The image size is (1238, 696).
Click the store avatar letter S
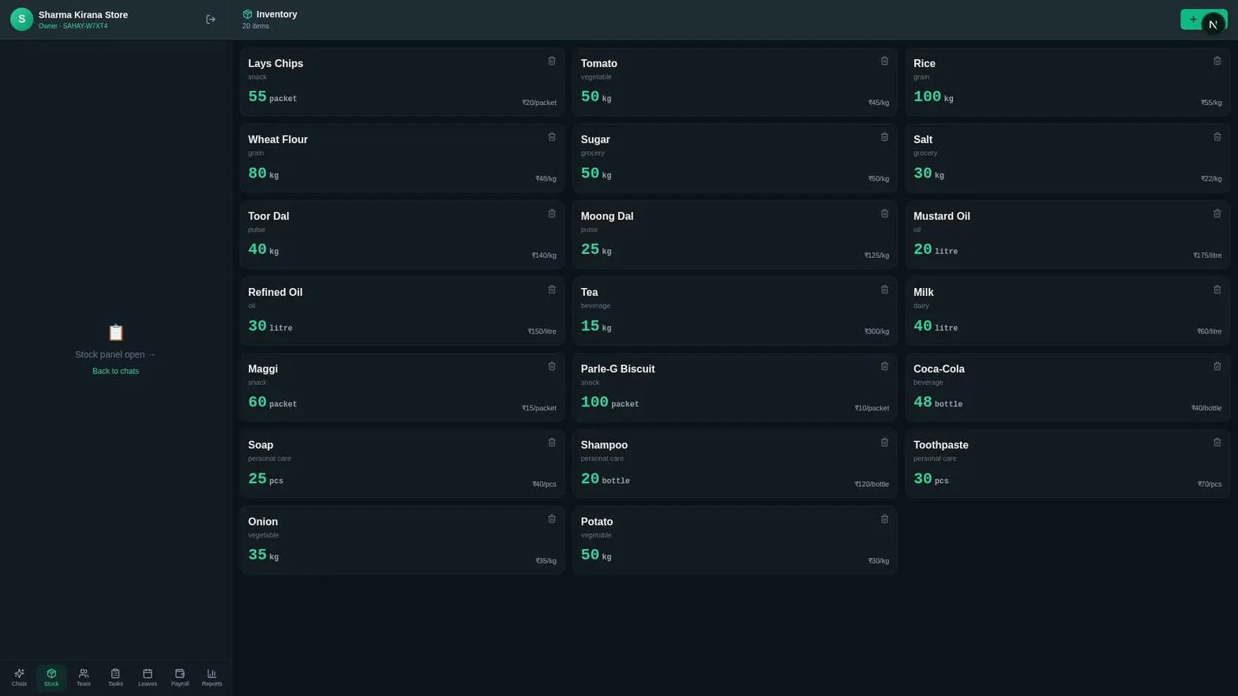[x=21, y=19]
